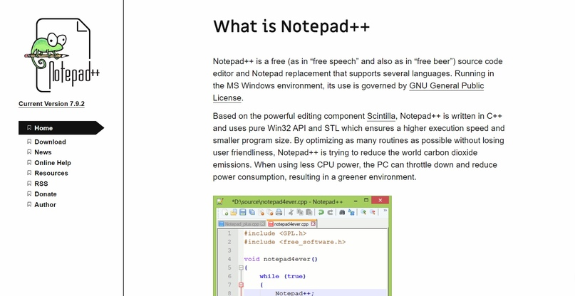This screenshot has width=575, height=296.
Task: Click the Close All icon in screenshot toolbar
Action: pos(270,212)
